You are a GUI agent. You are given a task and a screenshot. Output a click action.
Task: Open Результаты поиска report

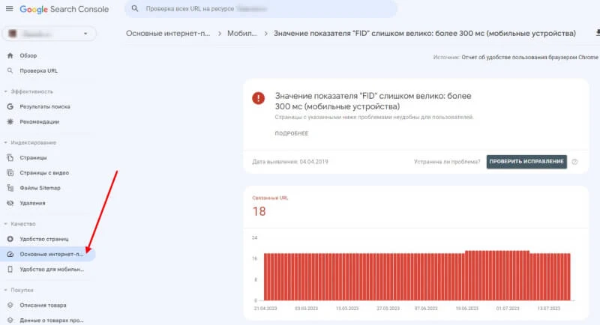(x=45, y=106)
